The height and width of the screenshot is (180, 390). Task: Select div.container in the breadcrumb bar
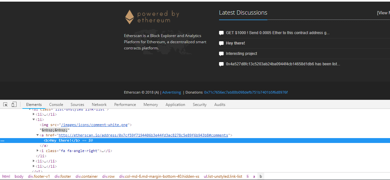(86, 176)
